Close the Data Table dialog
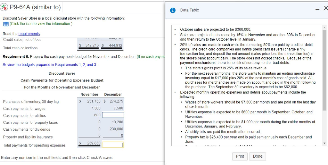The height and width of the screenshot is (165, 328). pyautogui.click(x=325, y=8)
